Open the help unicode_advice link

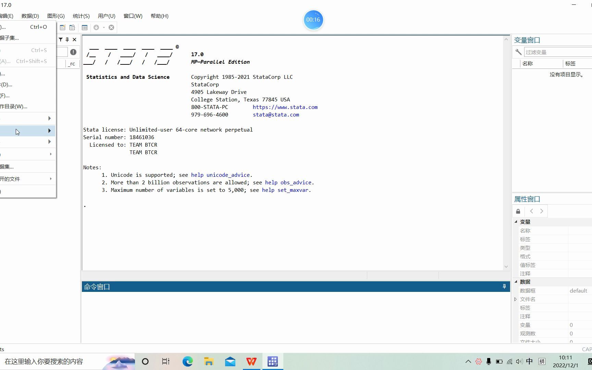[220, 175]
